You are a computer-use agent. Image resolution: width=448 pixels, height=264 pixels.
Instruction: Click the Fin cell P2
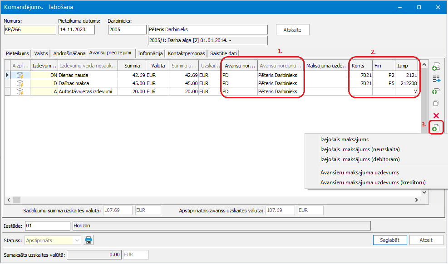[x=384, y=75]
